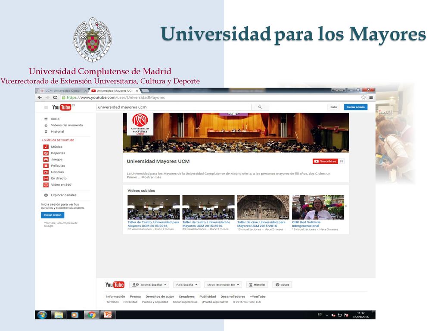Viewport: 441px width, 331px height.
Task: Click next arrow beside uploaded videos
Action: coord(346,206)
